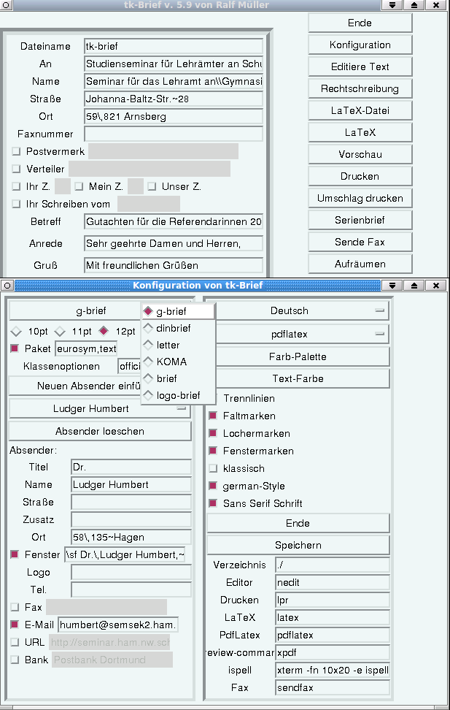Image resolution: width=450 pixels, height=710 pixels.
Task: Open the Text-Farbe color chooser
Action: point(298,378)
